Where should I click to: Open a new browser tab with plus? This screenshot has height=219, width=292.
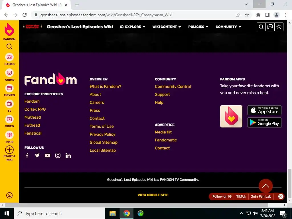77,5
